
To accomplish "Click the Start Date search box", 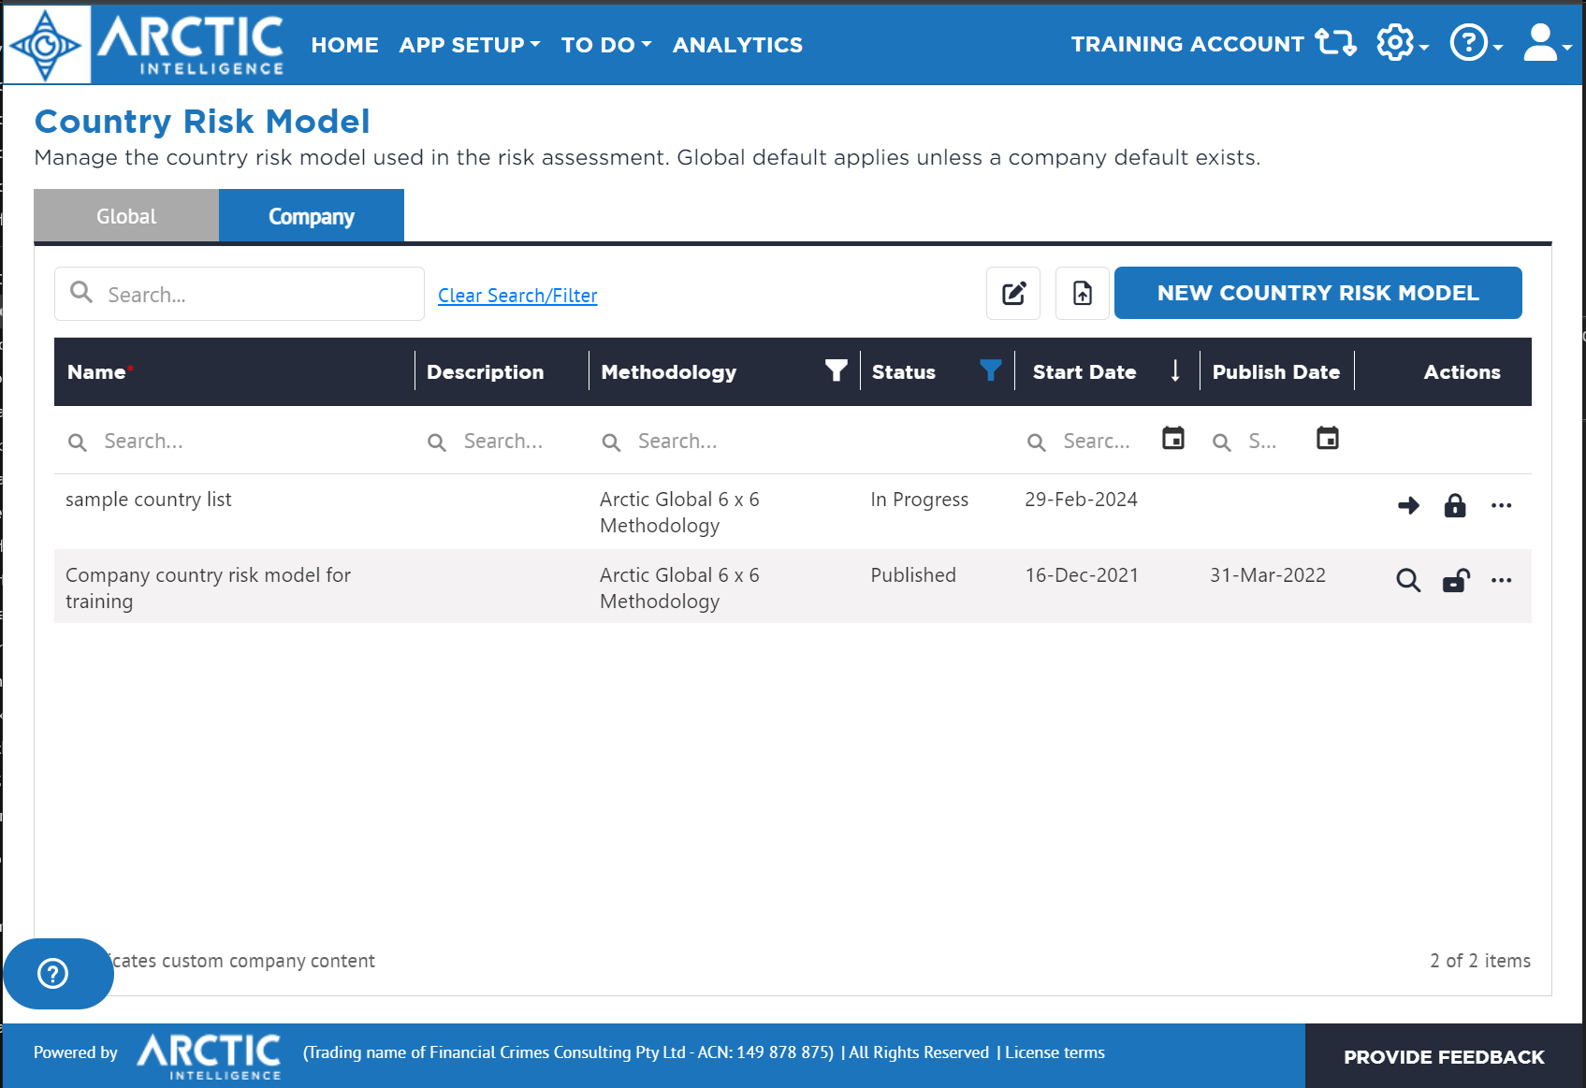I will tap(1087, 441).
